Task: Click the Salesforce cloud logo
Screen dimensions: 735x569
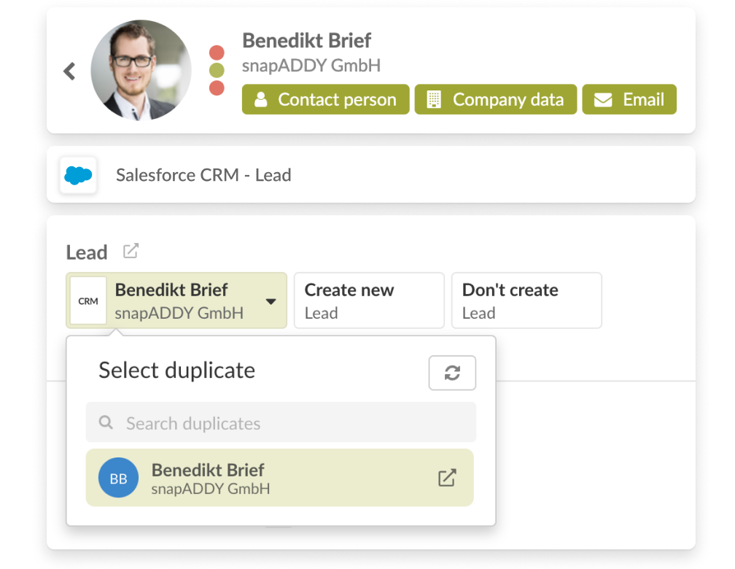Action: pos(78,175)
